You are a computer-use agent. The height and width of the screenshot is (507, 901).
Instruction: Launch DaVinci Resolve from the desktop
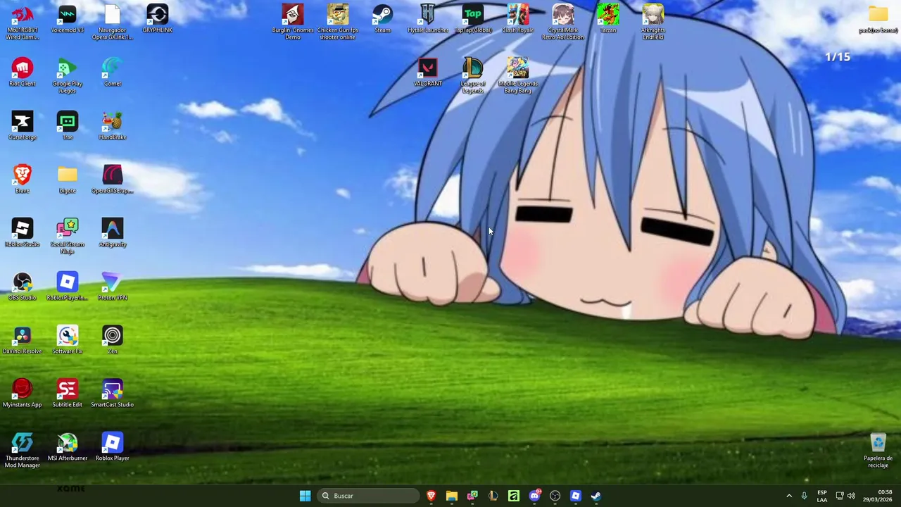coord(22,341)
